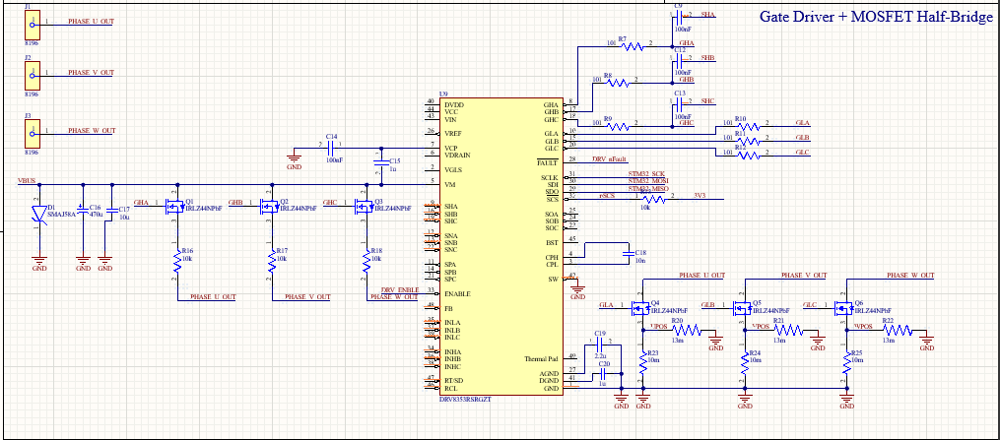Select the R12 resistor symbol
1000x440 pixels.
[x=750, y=155]
